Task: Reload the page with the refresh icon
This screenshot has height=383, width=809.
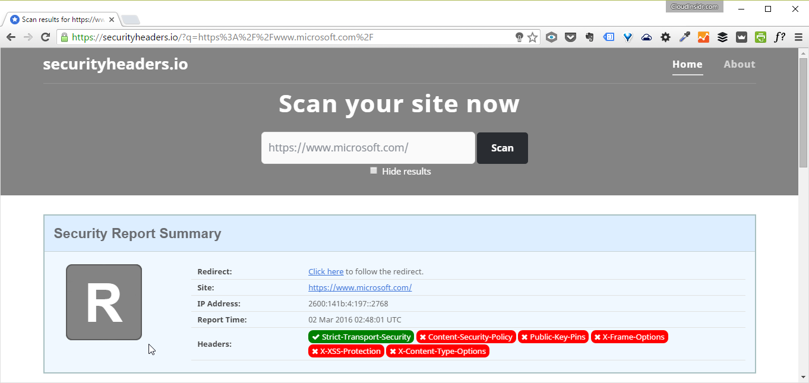Action: (x=45, y=37)
